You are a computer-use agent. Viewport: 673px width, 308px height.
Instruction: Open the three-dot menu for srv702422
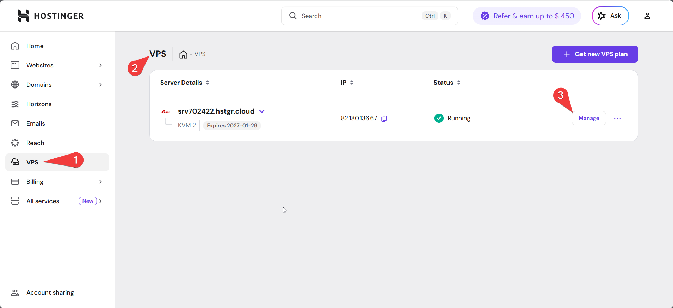coord(617,118)
